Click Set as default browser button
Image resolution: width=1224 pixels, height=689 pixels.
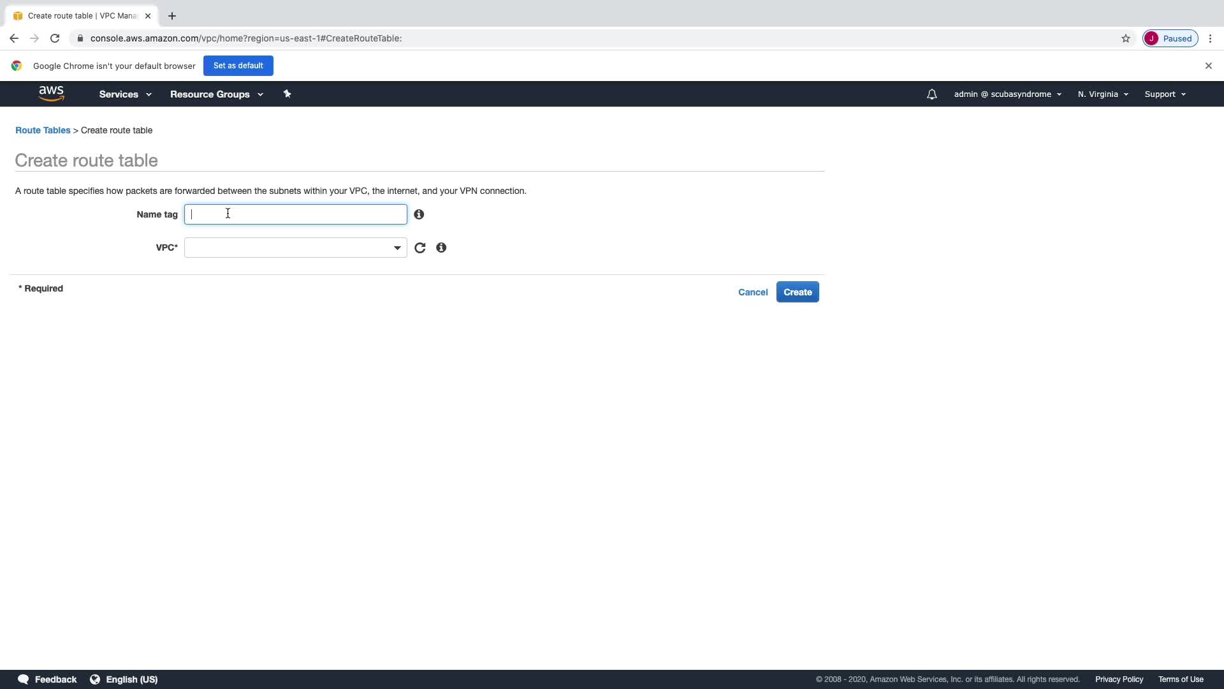tap(238, 66)
